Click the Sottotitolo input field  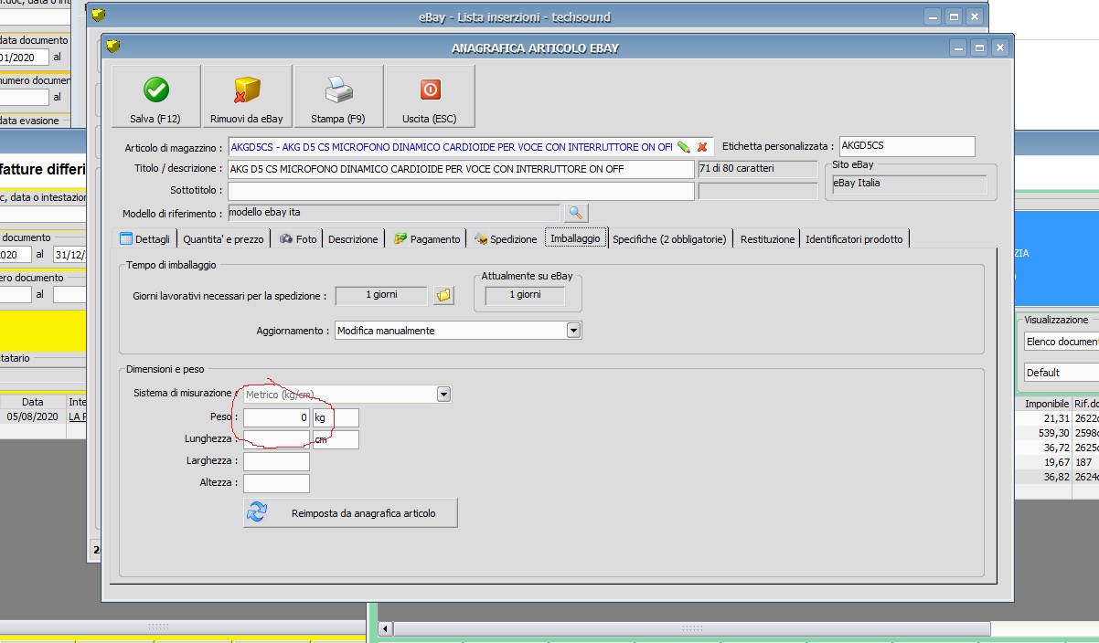pyautogui.click(x=461, y=191)
